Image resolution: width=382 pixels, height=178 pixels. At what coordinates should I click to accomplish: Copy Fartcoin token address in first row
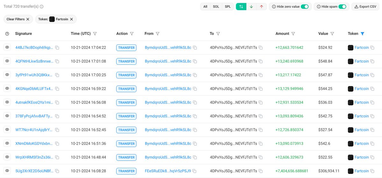click(372, 48)
